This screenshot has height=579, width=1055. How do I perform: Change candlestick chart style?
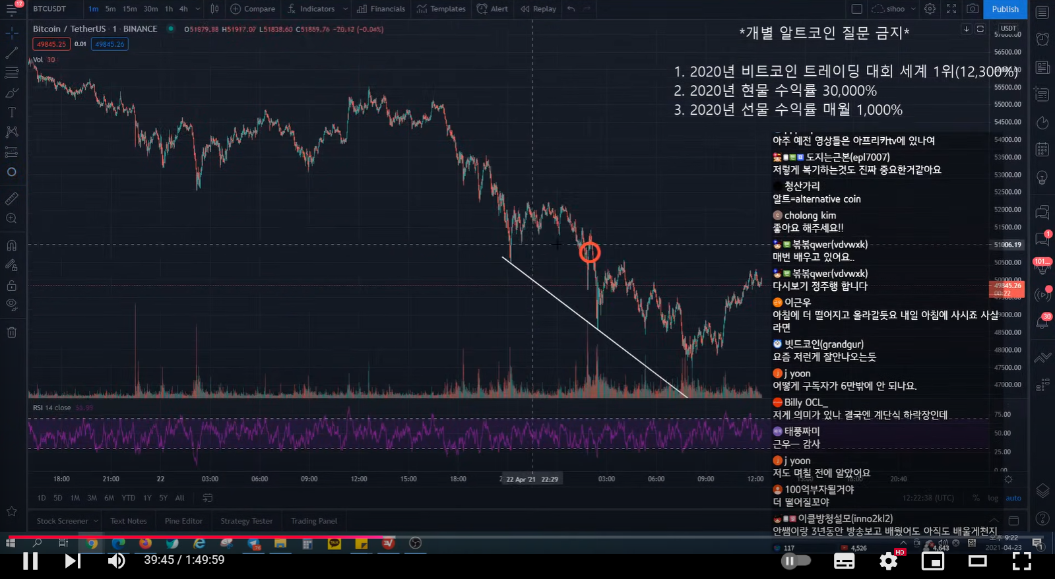[214, 9]
